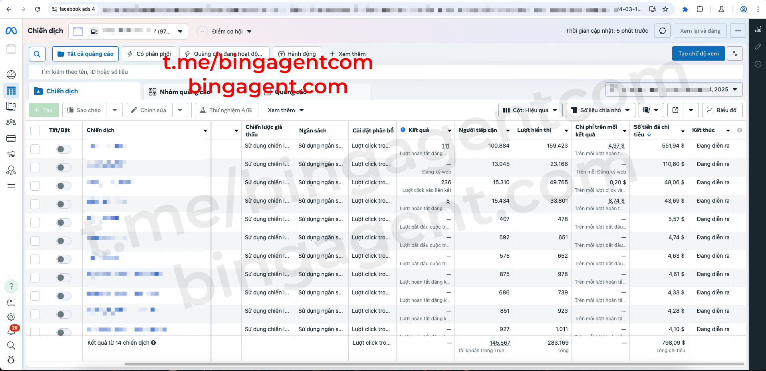Switch to the Chiến dịch tab

(85, 91)
